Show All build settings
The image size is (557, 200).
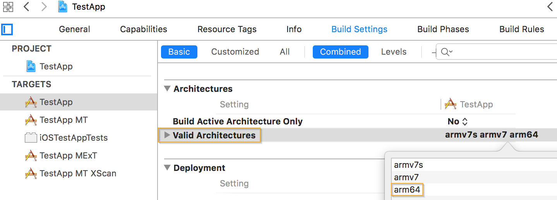[x=284, y=52]
